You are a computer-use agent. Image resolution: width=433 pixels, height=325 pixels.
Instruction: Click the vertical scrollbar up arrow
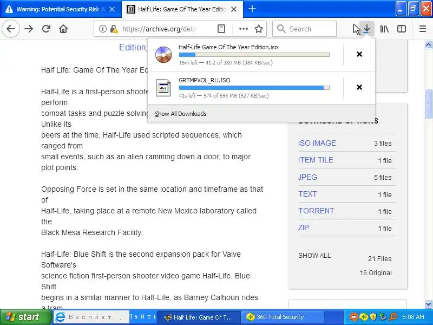[x=428, y=44]
